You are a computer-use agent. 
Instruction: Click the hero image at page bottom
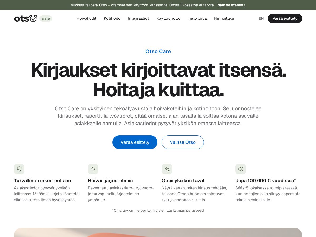[158, 232]
